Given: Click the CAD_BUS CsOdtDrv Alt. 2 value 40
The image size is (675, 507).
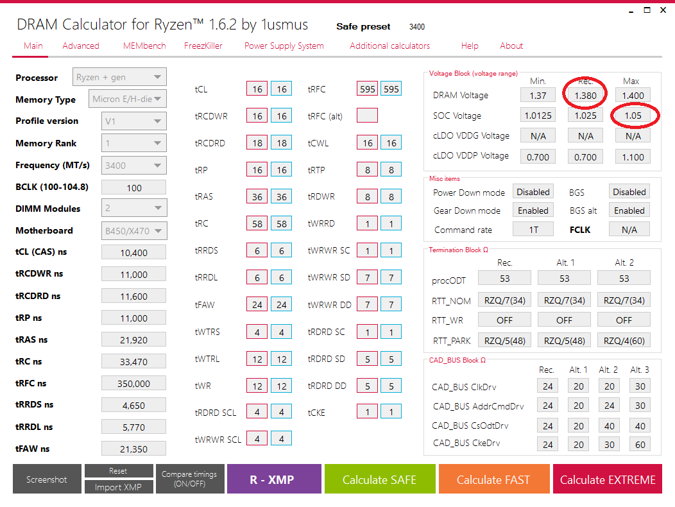Looking at the screenshot, I should 609,425.
